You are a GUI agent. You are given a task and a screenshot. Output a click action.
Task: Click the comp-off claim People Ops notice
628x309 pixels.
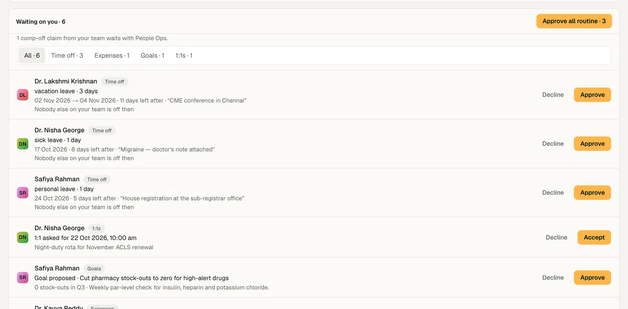(x=93, y=38)
